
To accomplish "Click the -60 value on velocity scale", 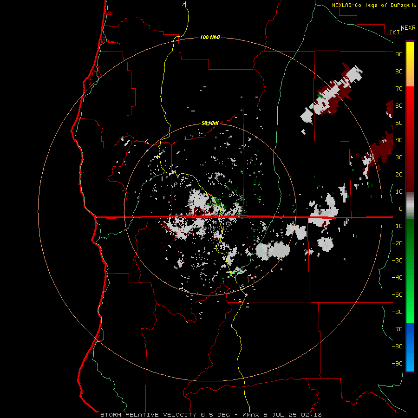I will tap(397, 312).
